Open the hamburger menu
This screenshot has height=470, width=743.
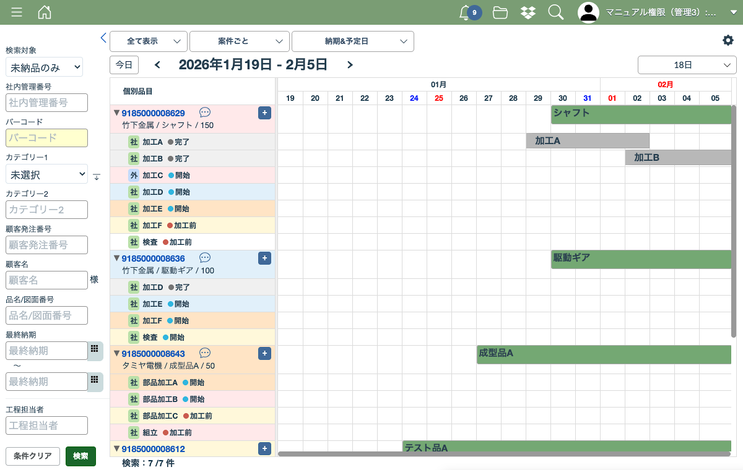tap(17, 12)
